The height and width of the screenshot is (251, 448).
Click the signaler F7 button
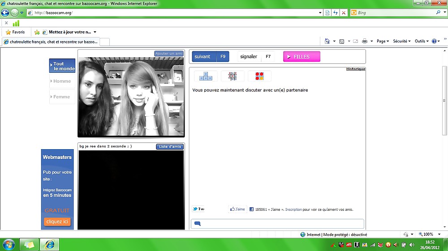tap(256, 56)
